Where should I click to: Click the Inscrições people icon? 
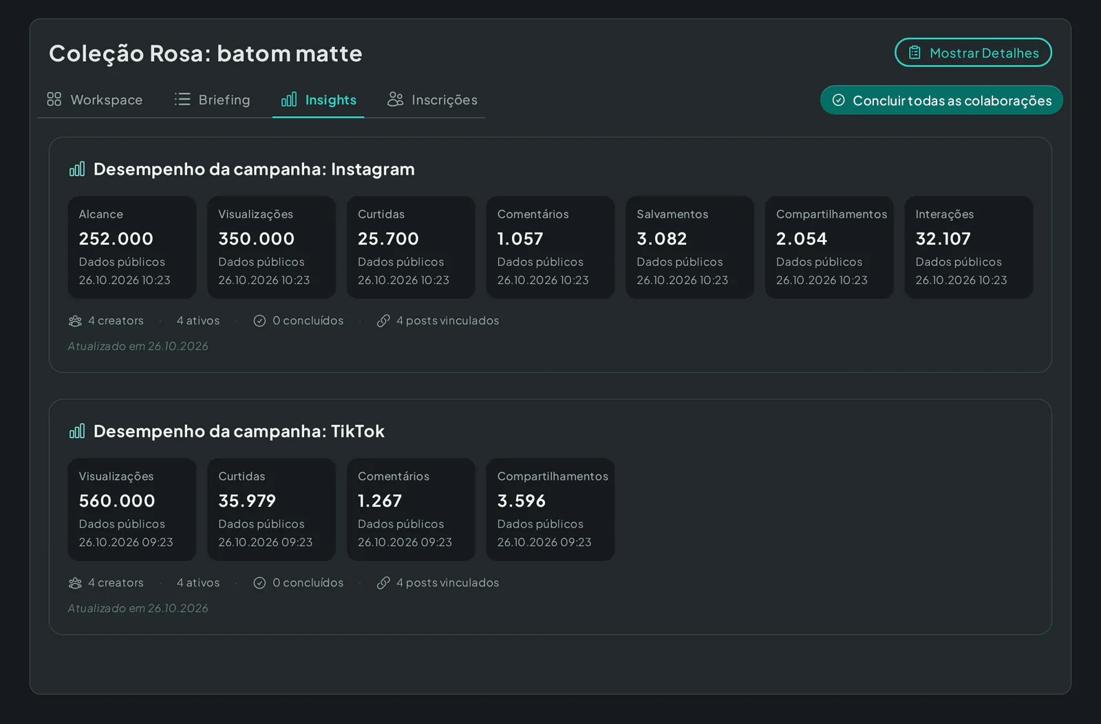[396, 100]
